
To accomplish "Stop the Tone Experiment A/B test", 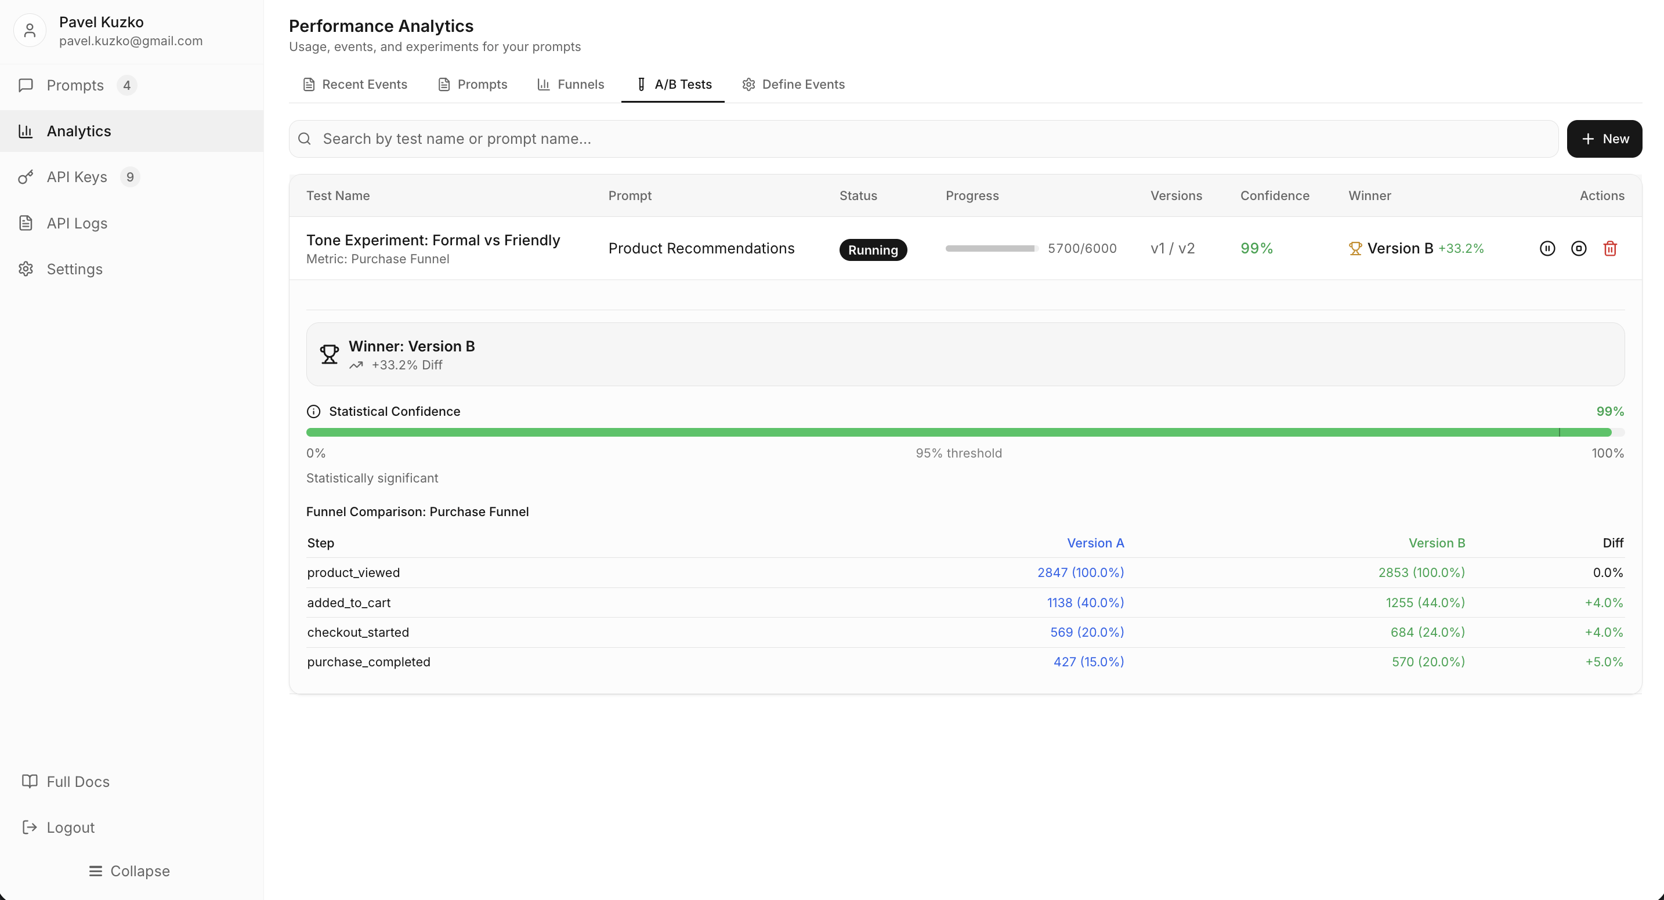I will point(1578,249).
